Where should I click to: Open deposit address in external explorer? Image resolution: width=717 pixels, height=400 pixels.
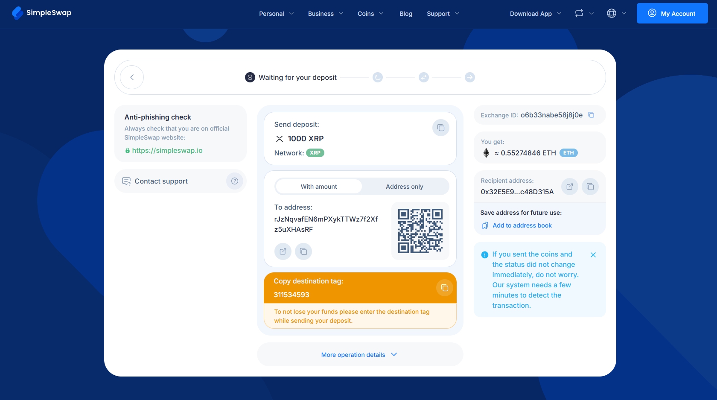[283, 251]
